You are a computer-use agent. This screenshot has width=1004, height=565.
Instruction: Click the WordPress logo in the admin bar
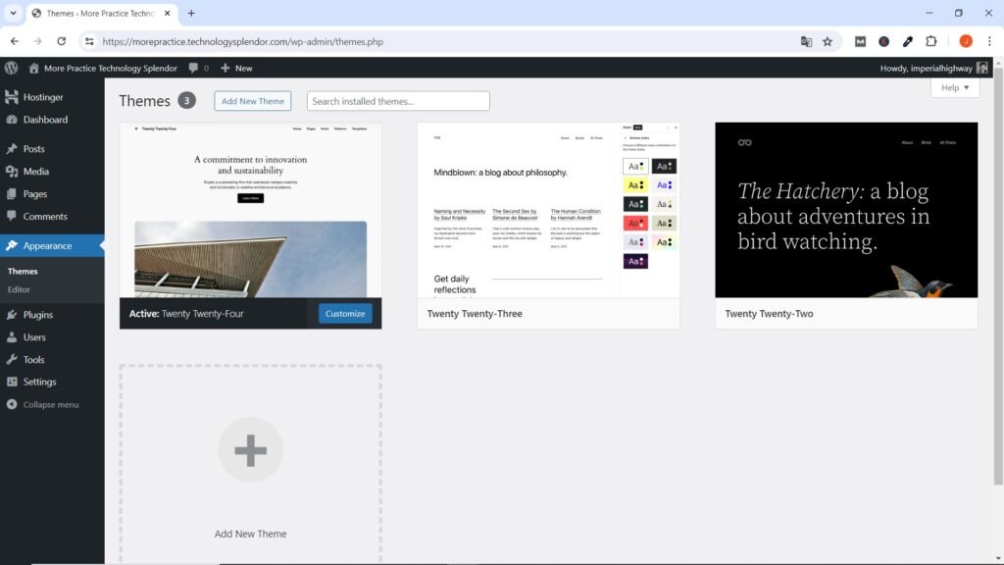11,69
